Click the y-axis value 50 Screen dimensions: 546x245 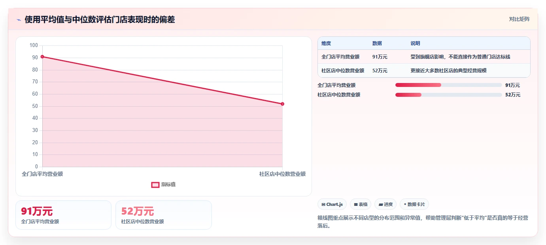[x=35, y=106]
